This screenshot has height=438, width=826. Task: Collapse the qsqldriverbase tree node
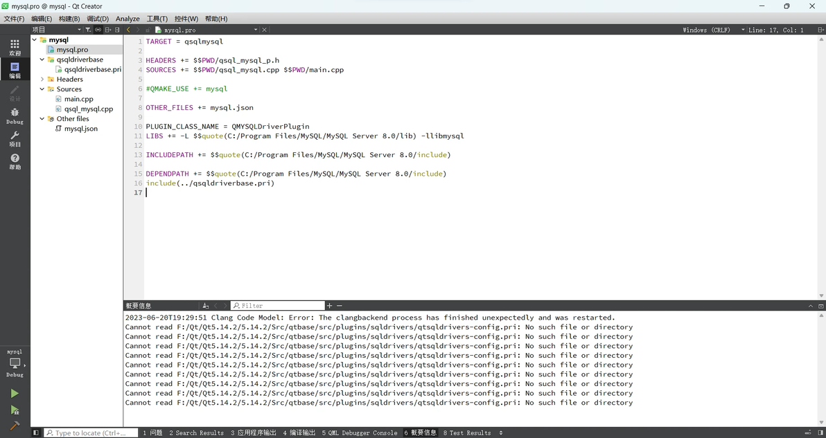tap(42, 60)
